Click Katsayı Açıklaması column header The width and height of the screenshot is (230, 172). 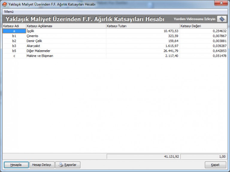pyautogui.click(x=66, y=26)
